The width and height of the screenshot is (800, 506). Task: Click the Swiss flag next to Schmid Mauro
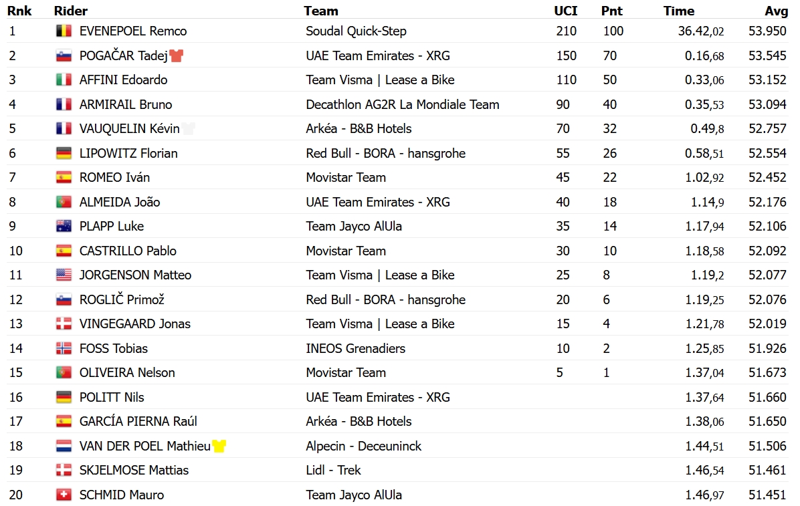(64, 494)
